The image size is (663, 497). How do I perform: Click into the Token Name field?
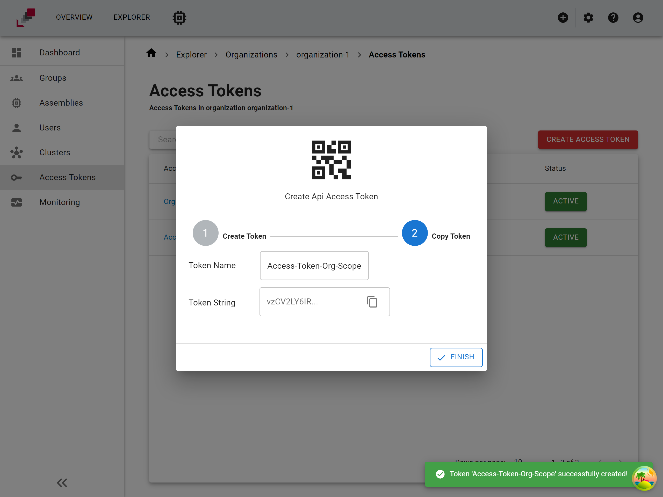tap(314, 265)
